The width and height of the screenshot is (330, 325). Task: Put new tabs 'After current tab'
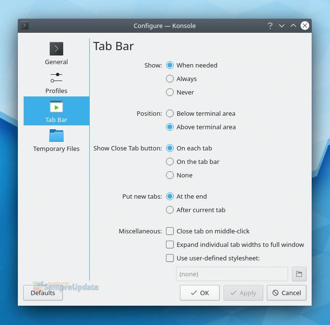[196, 210]
